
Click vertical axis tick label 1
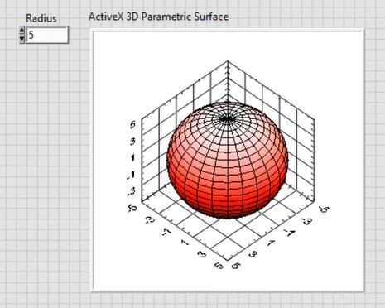(x=133, y=158)
